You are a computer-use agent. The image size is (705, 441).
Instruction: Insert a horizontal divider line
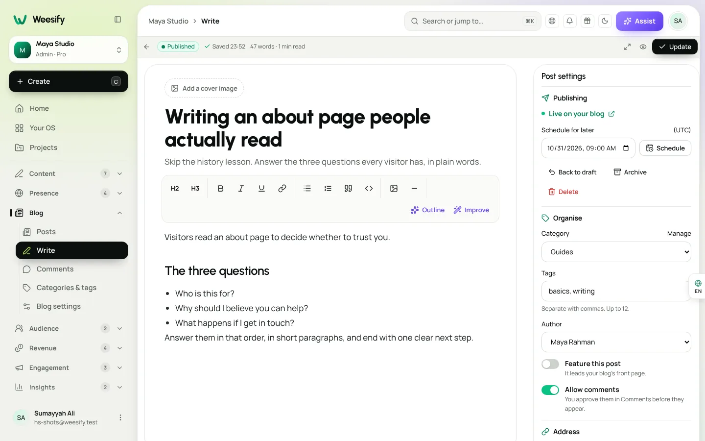(x=414, y=188)
